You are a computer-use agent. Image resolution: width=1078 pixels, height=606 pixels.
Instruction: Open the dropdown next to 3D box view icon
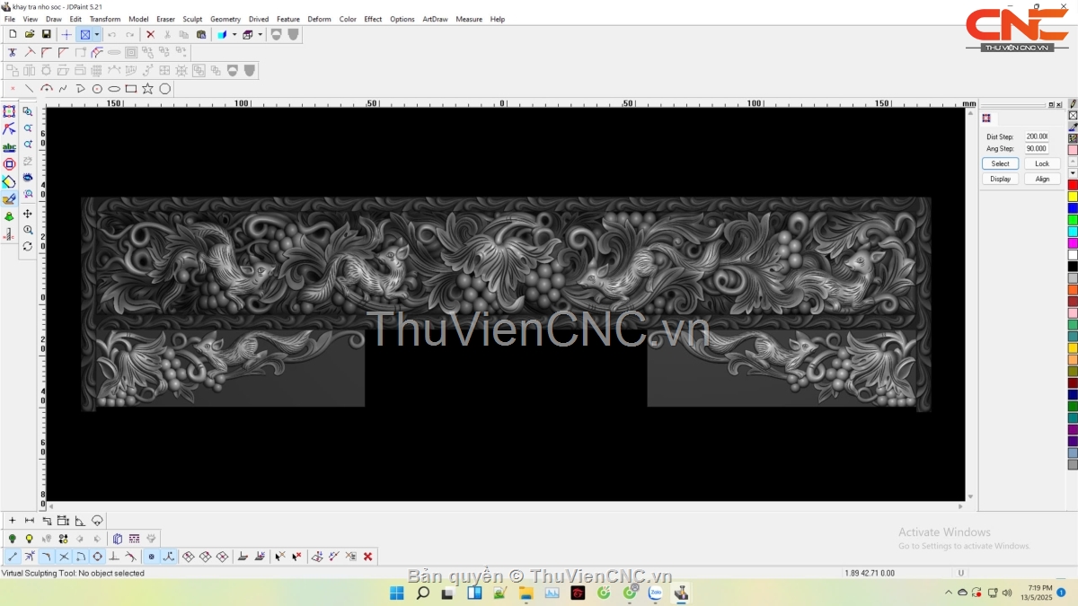(261, 34)
